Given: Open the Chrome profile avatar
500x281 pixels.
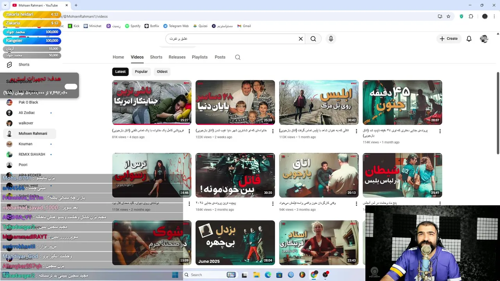Looking at the screenshot, I should tap(485, 16).
